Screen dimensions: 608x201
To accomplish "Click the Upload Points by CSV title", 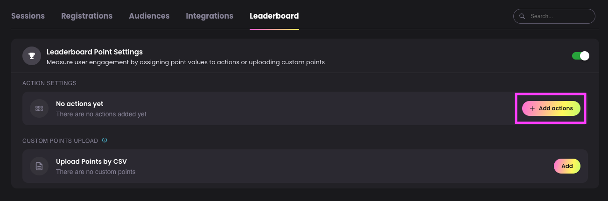I will click(x=91, y=161).
